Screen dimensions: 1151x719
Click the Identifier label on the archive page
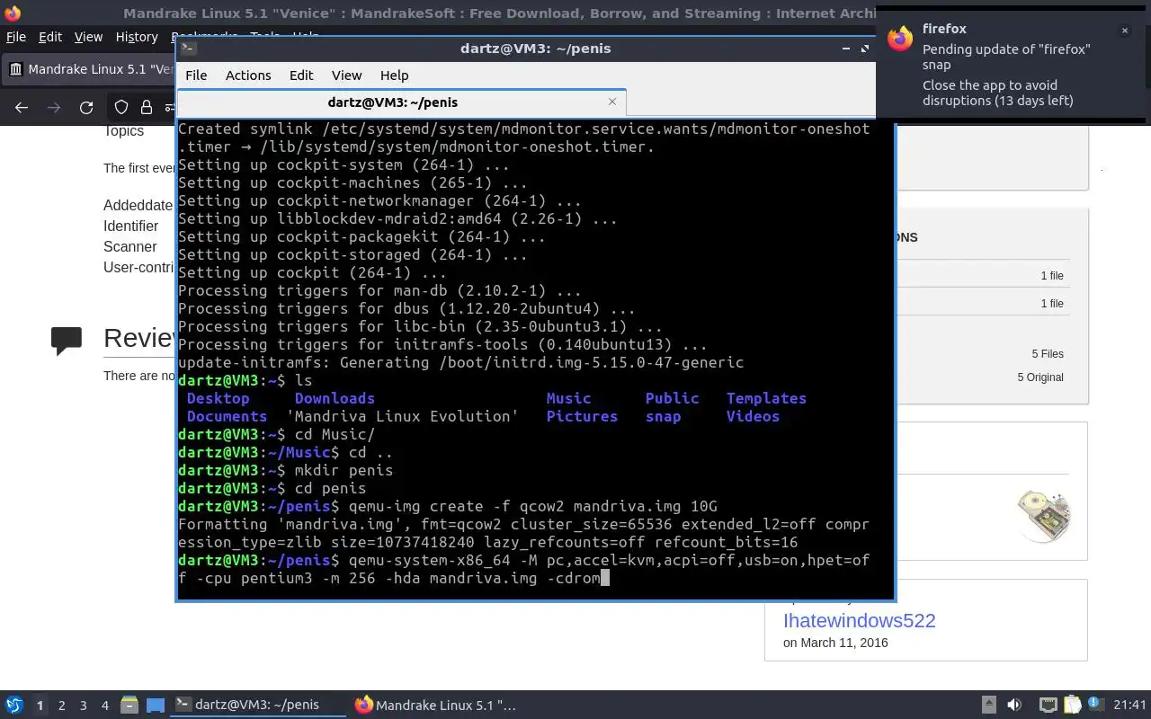[130, 226]
